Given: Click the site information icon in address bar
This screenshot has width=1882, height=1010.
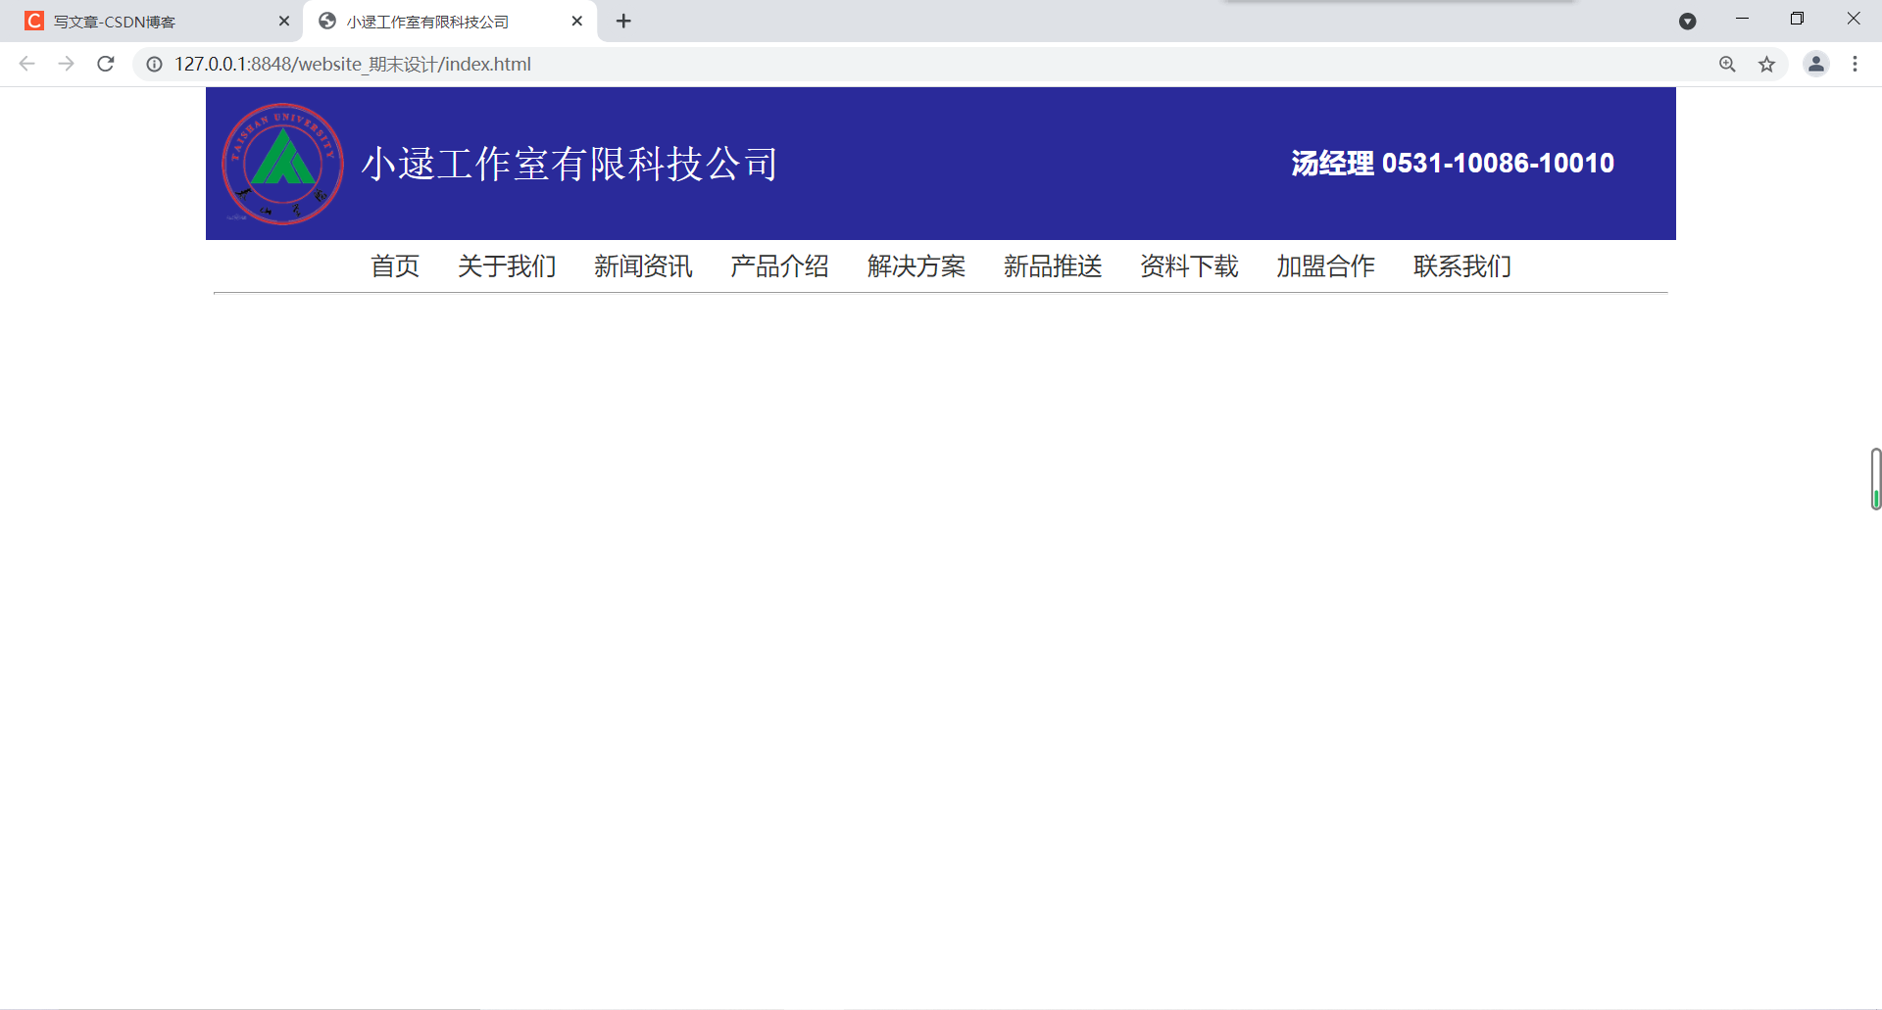Looking at the screenshot, I should tap(154, 64).
